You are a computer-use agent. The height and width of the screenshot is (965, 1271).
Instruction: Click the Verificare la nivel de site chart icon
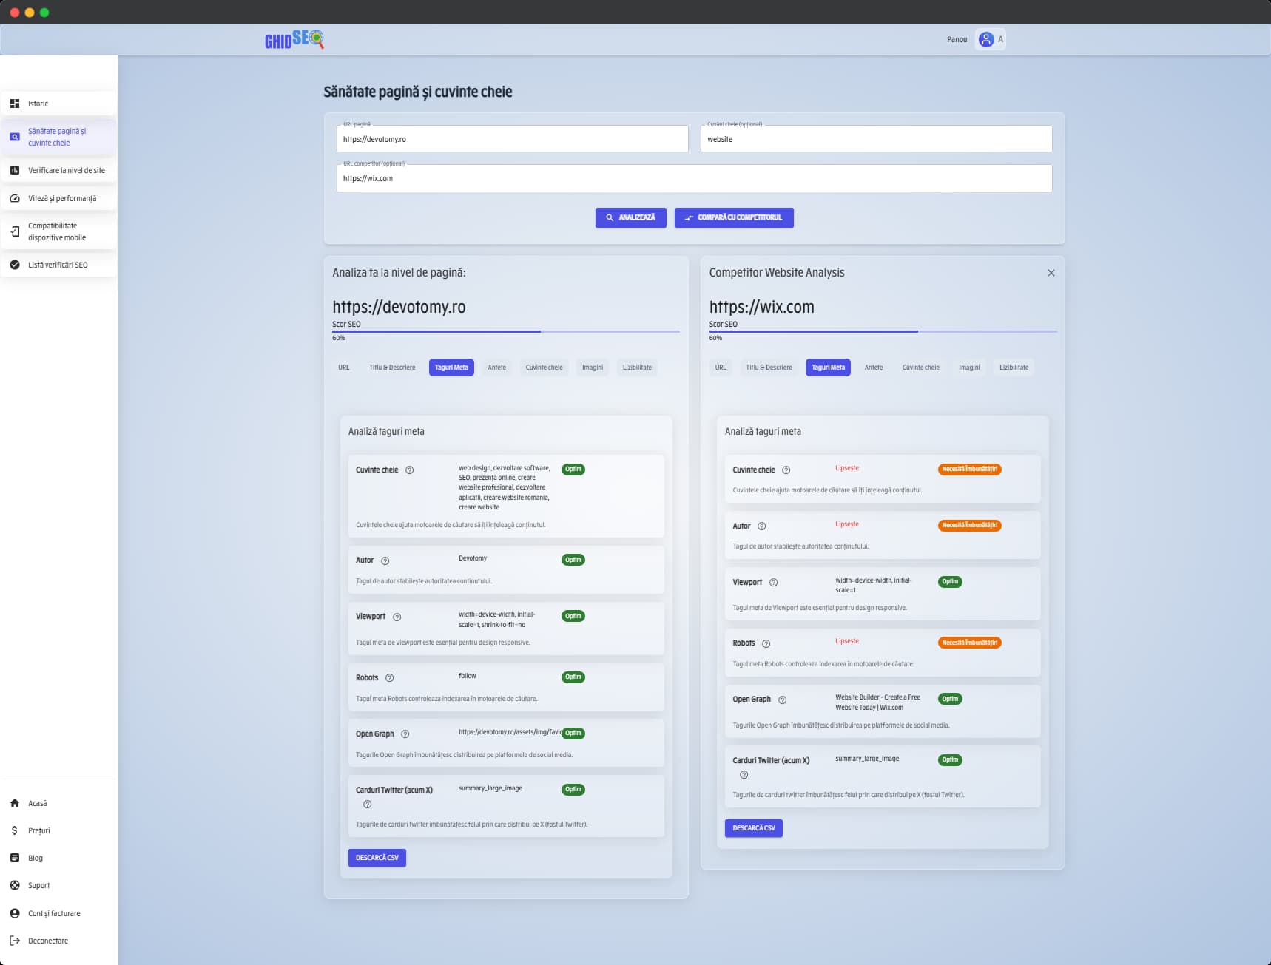click(x=15, y=170)
